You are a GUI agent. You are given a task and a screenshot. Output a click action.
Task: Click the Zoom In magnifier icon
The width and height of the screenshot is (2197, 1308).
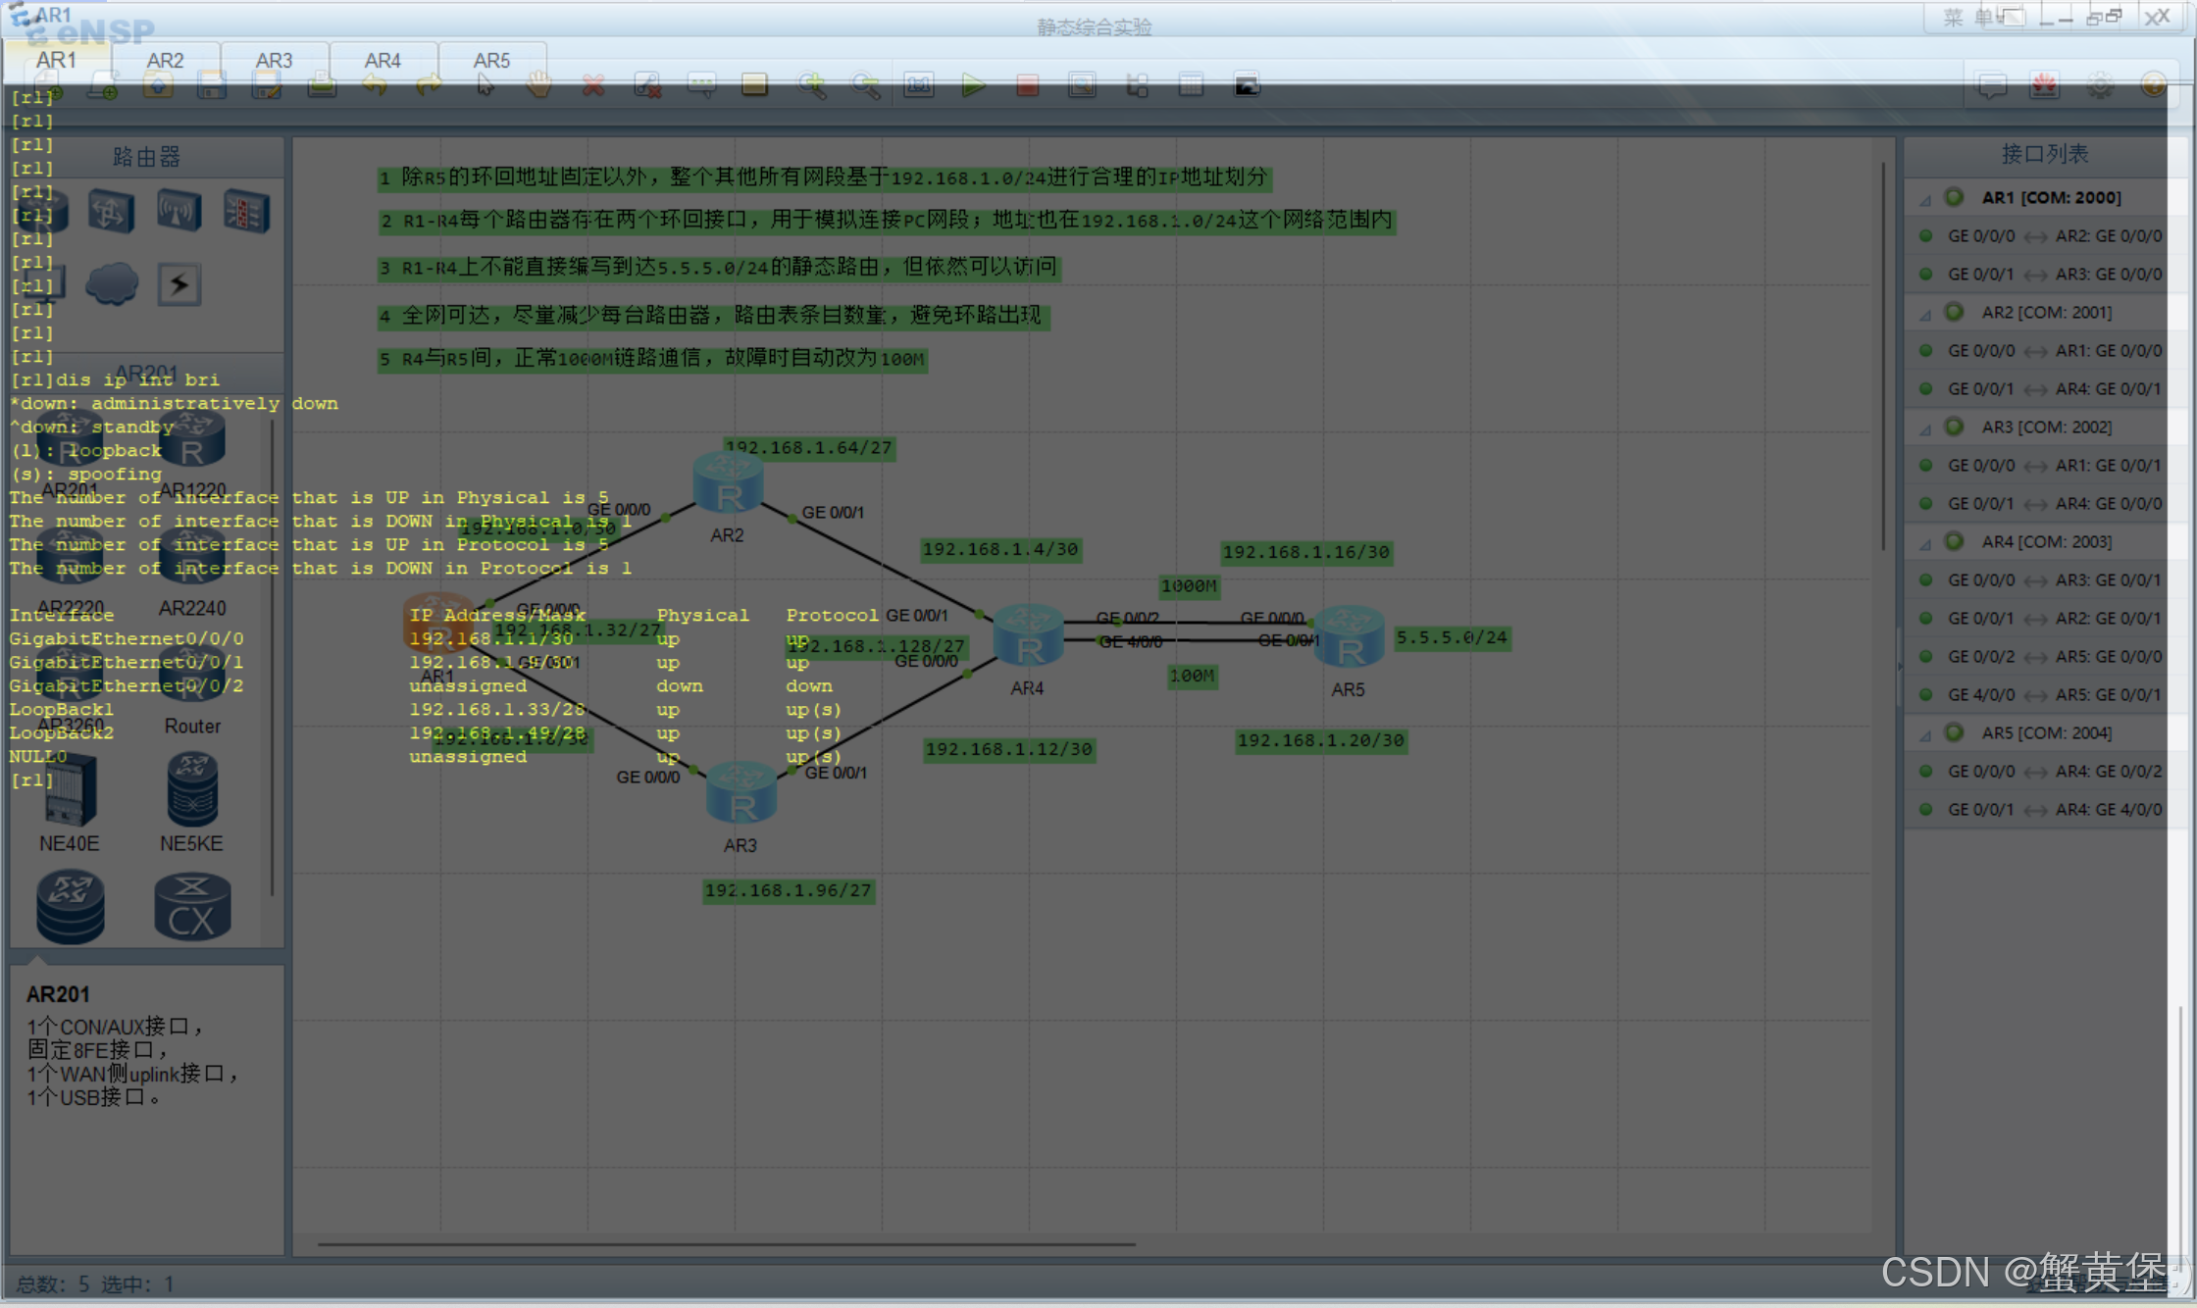click(x=812, y=86)
